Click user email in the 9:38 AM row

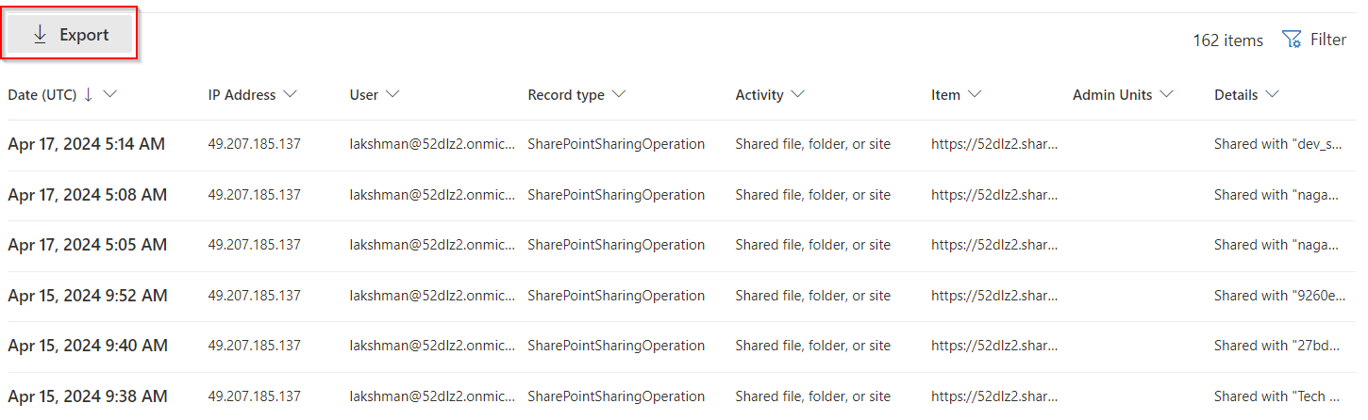tap(432, 396)
